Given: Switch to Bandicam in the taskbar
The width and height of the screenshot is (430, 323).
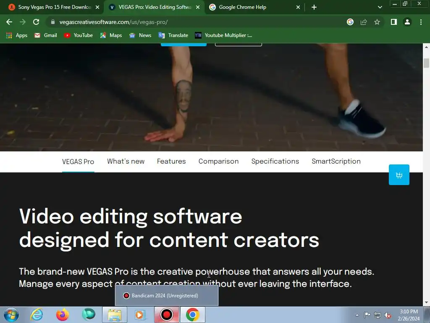Looking at the screenshot, I should pos(166,315).
